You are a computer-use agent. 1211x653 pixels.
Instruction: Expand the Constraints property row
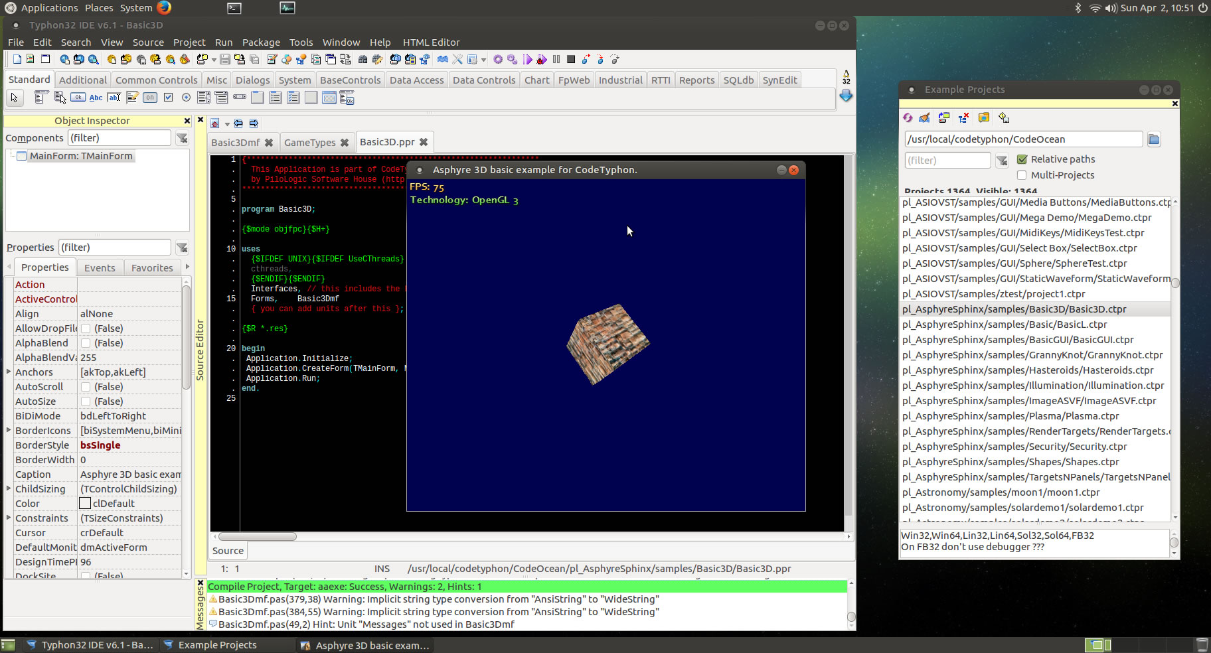9,518
